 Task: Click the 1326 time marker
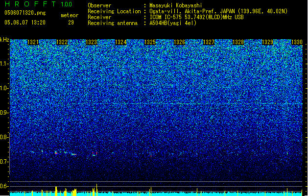tap(180, 42)
